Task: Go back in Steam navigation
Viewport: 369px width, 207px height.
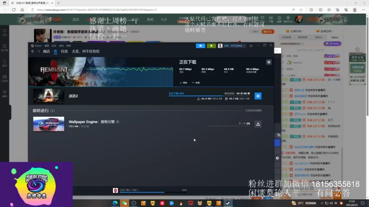Action: (x=33, y=51)
